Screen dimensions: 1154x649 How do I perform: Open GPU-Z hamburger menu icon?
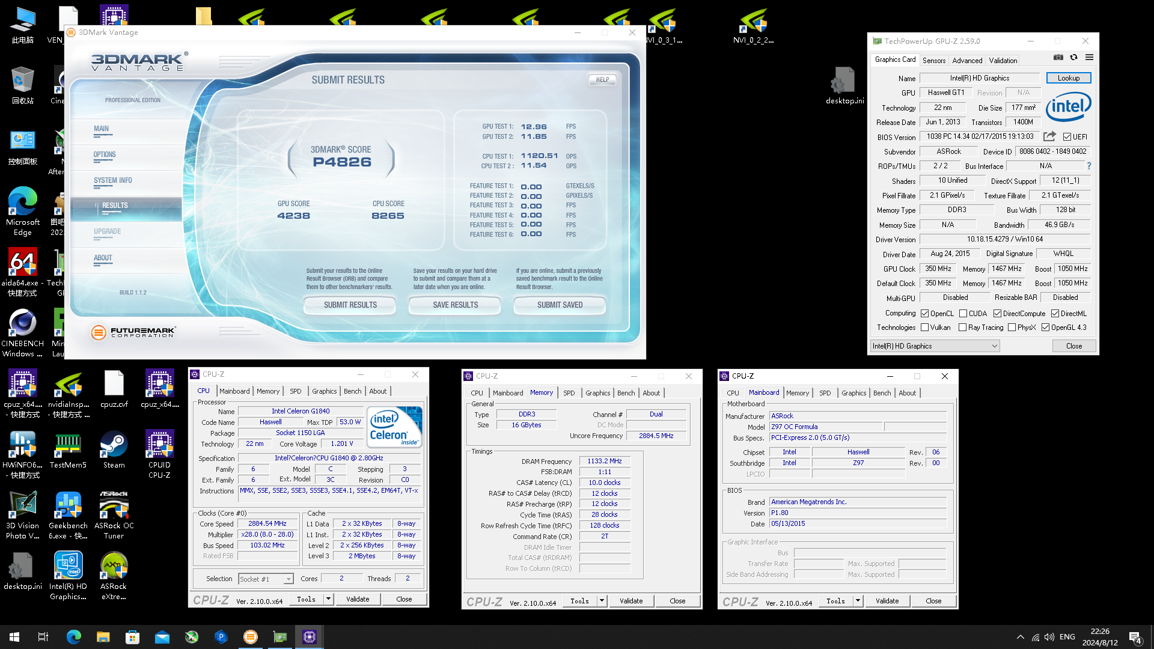coord(1089,58)
